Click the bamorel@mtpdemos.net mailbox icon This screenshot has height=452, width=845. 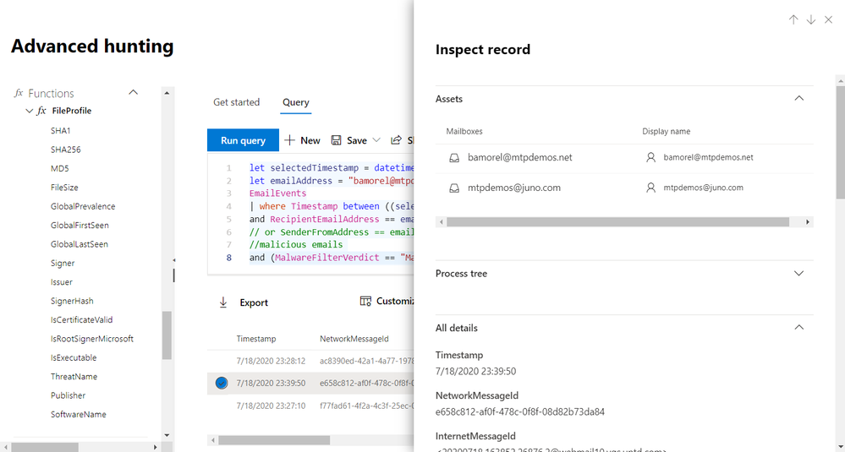[x=454, y=157]
